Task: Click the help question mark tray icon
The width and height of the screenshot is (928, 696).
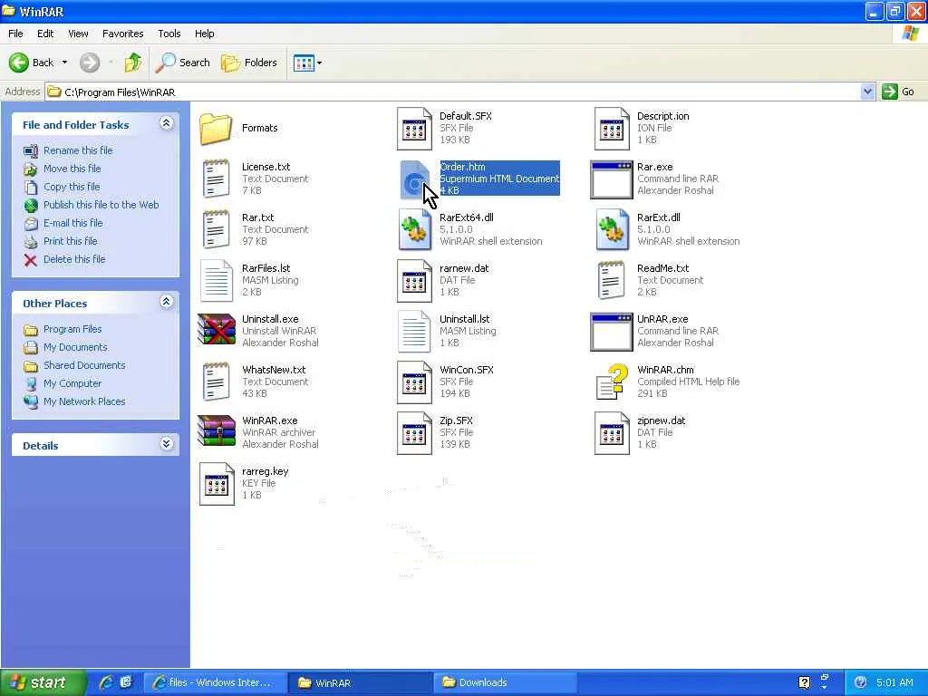Action: coord(805,682)
